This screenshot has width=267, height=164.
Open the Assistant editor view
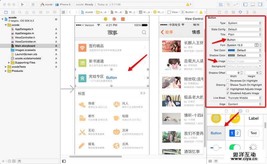tap(228, 5)
